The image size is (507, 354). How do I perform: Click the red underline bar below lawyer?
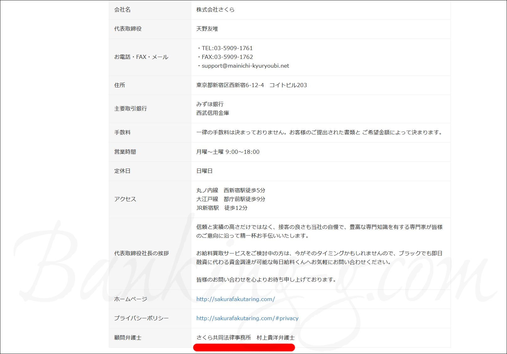244,347
